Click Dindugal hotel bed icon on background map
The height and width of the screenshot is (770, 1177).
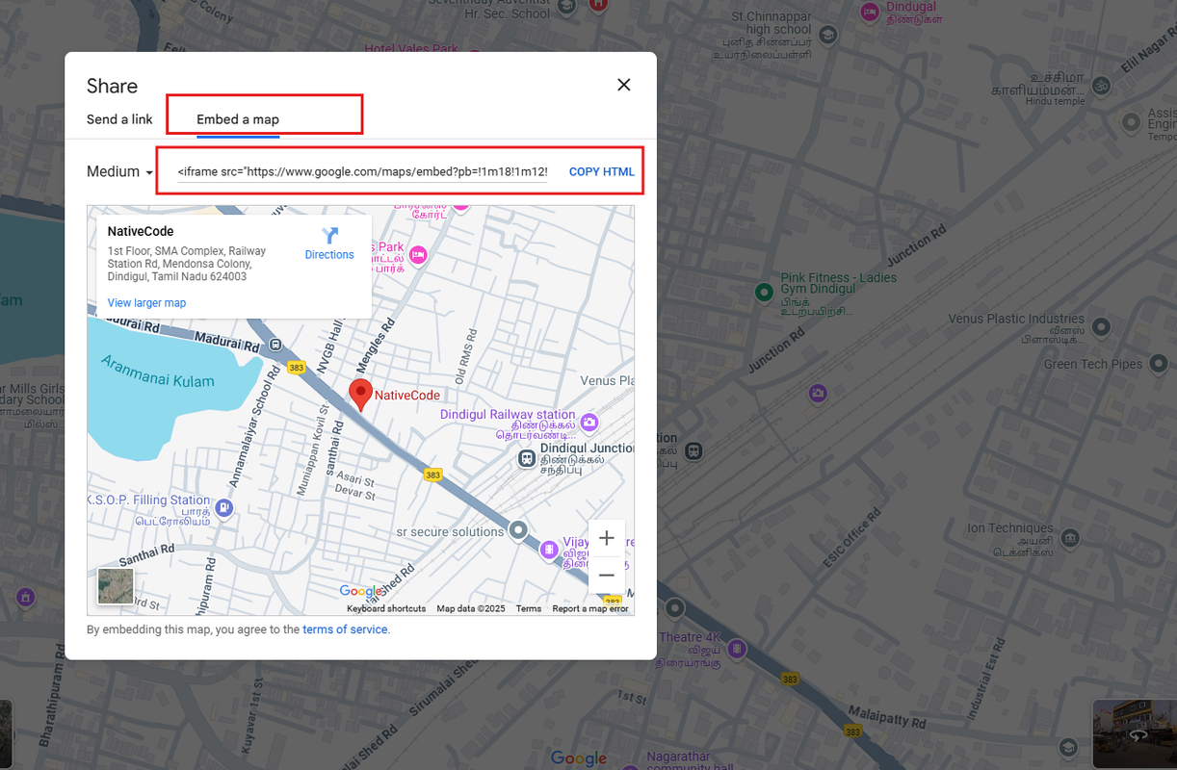(x=870, y=12)
